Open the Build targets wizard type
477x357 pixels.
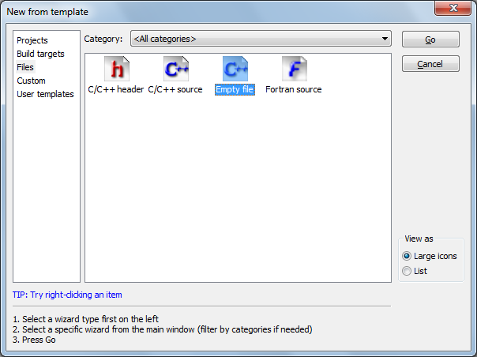pos(40,54)
